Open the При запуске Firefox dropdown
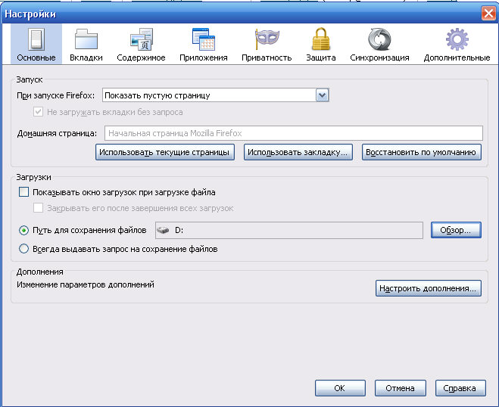Image resolution: width=499 pixels, height=407 pixels. [216, 95]
